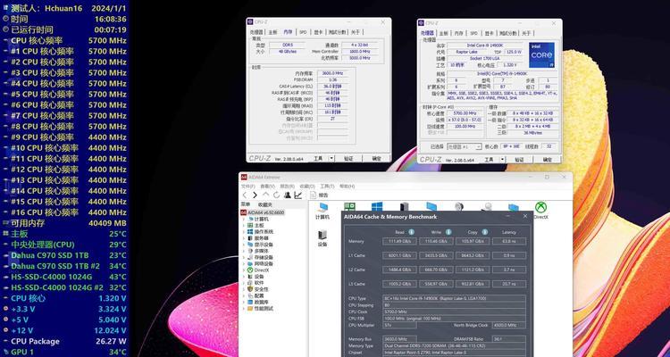The image size is (670, 357).
Task: Select the AIDA64 v6.92.6600 tree root
Action: pos(262,212)
